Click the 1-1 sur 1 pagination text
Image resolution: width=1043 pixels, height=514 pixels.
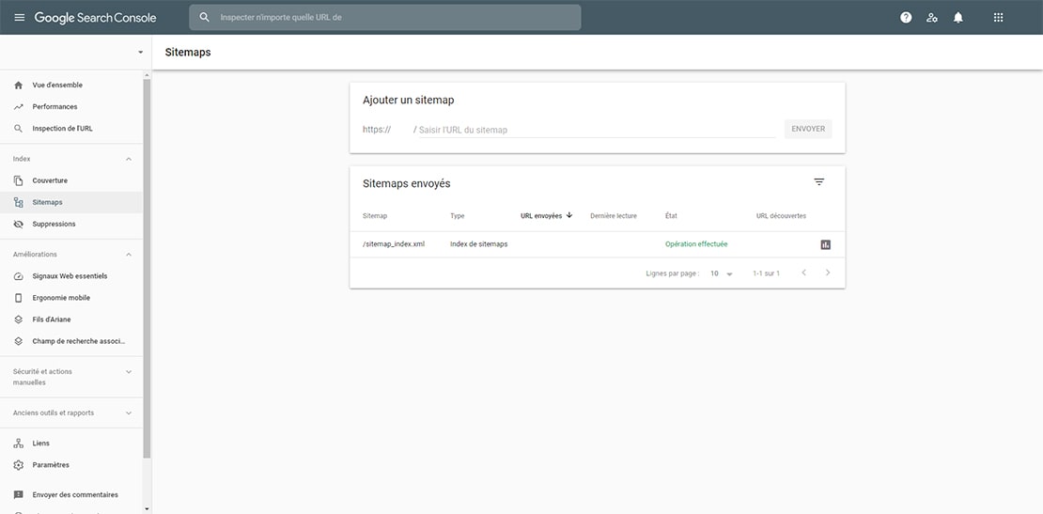pyautogui.click(x=766, y=273)
